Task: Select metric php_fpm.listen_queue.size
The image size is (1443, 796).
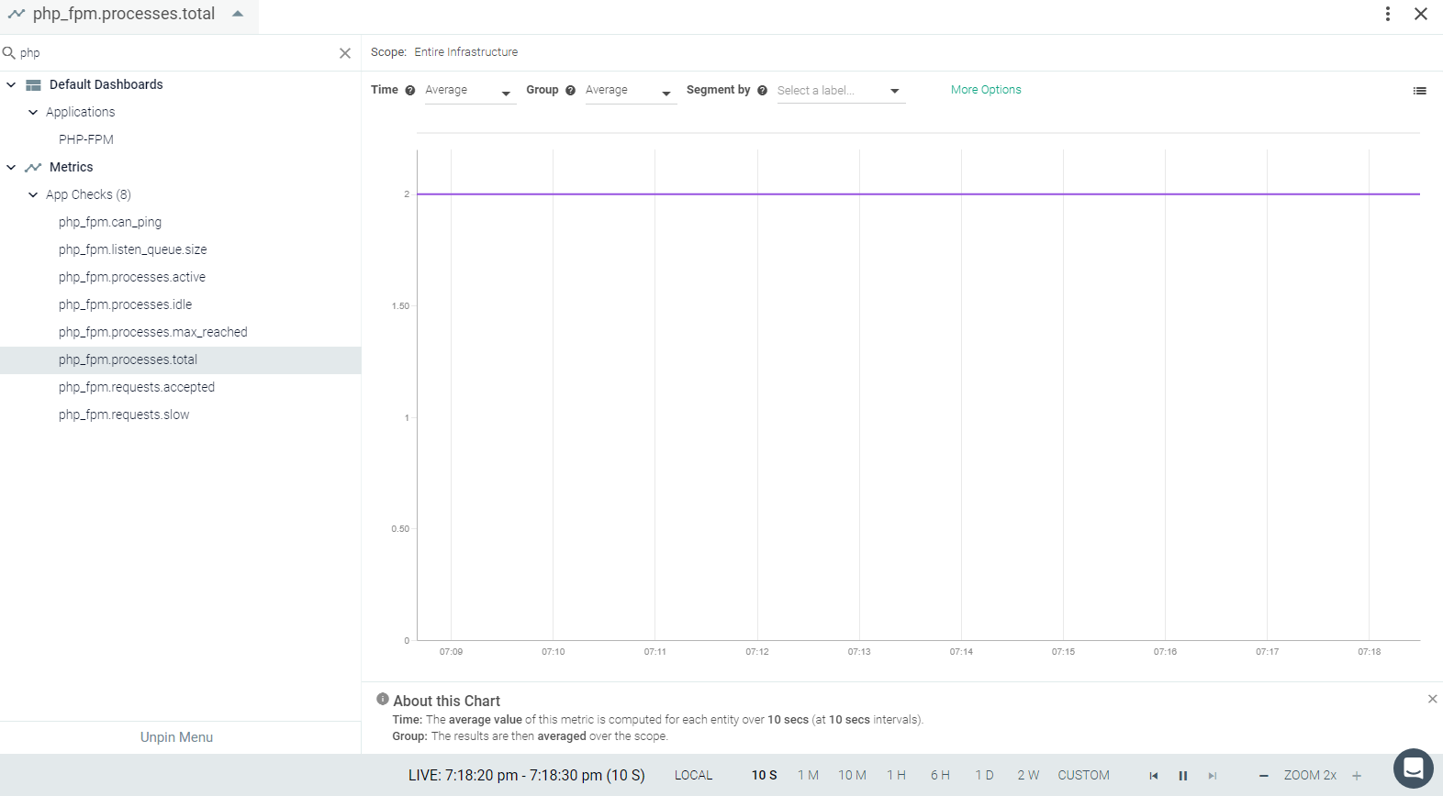Action: coord(133,249)
